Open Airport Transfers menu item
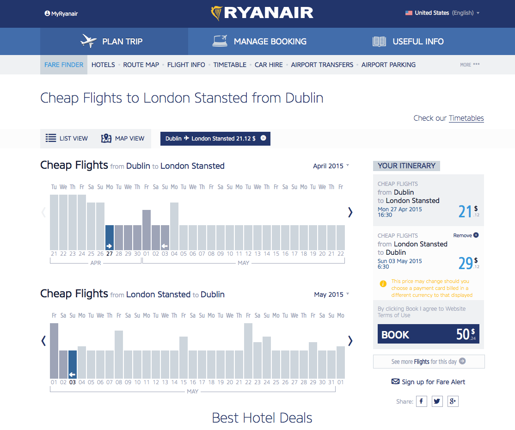The width and height of the screenshot is (515, 430). click(322, 65)
